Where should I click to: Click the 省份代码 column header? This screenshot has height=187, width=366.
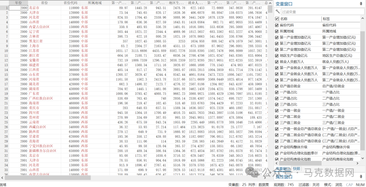click(x=70, y=3)
